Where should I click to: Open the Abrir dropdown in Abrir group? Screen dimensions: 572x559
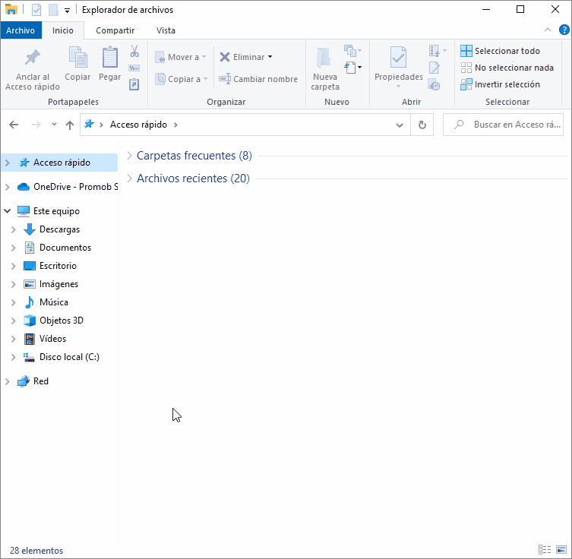pos(438,51)
